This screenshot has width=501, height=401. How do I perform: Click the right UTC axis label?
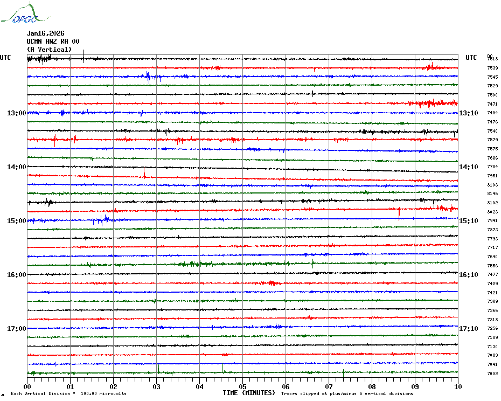pos(471,58)
